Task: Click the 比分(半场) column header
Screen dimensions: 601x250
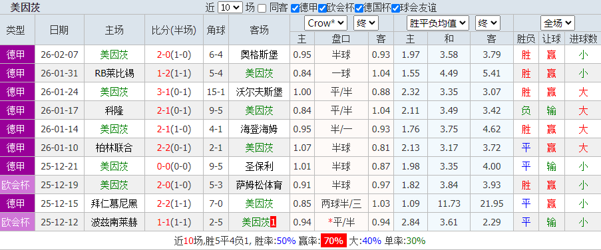Action: point(174,30)
